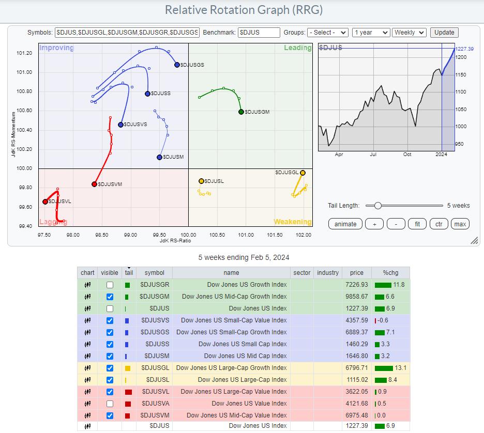Screen dimensions: 484x433
Task: Open chart icon for $DJUSVS row
Action: click(x=87, y=320)
